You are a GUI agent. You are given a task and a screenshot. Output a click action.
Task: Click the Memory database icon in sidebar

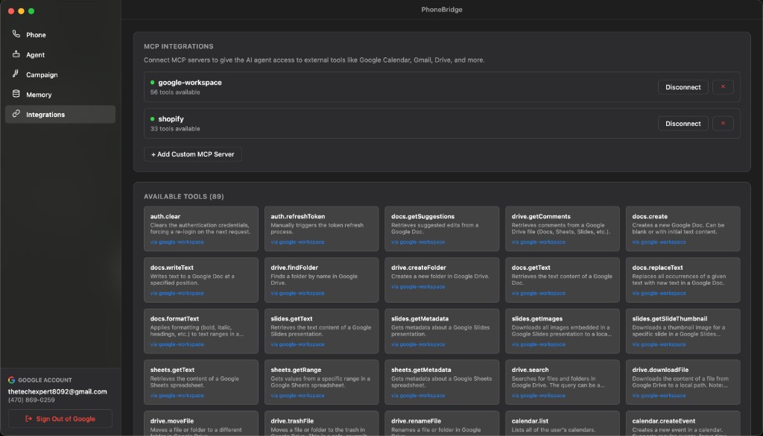click(x=16, y=94)
